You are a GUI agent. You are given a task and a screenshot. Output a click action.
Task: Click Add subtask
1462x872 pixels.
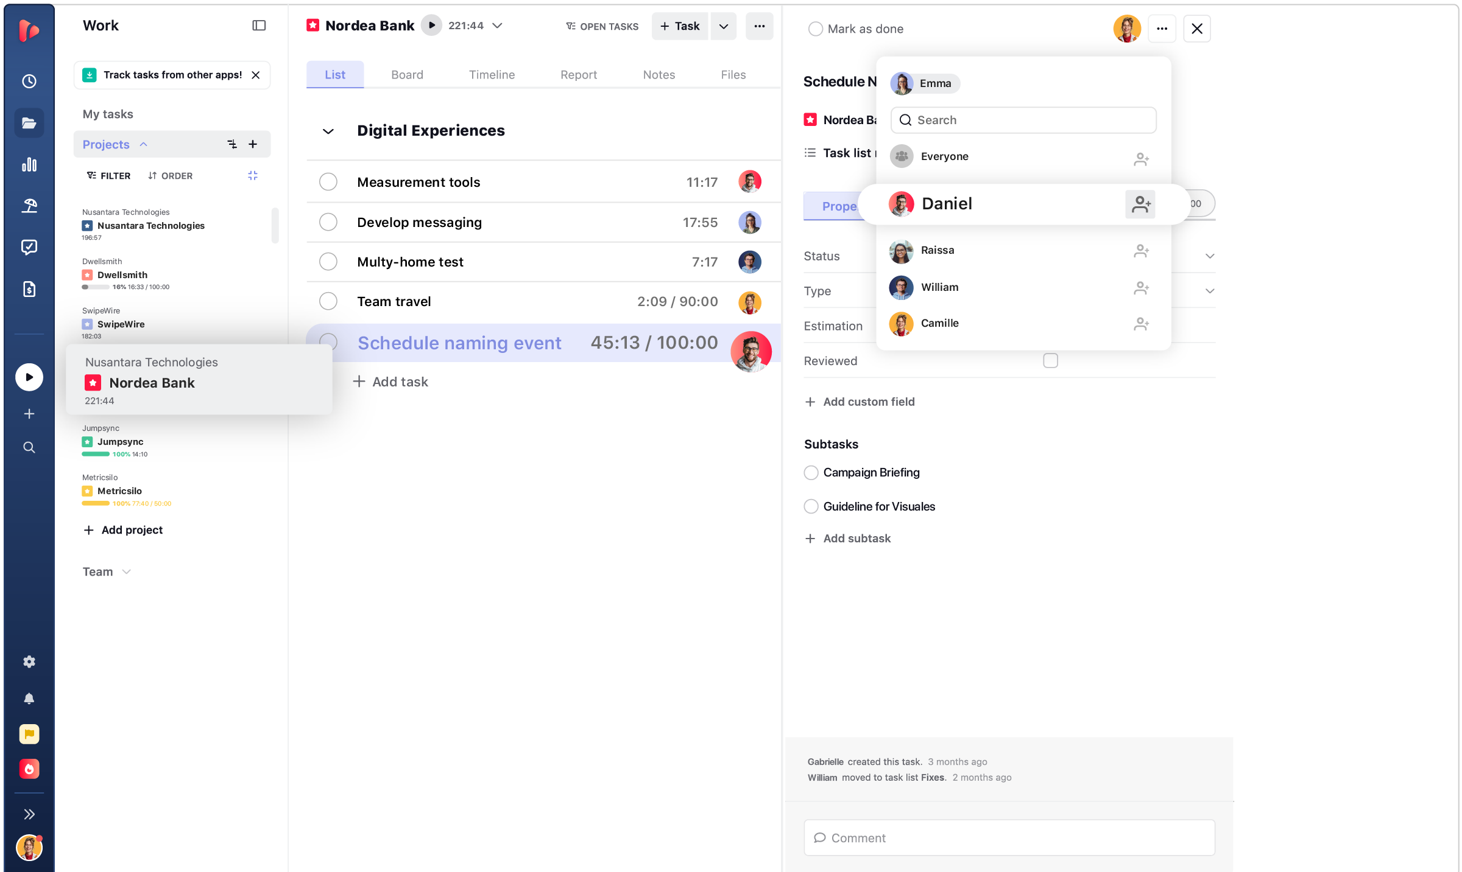(x=847, y=539)
